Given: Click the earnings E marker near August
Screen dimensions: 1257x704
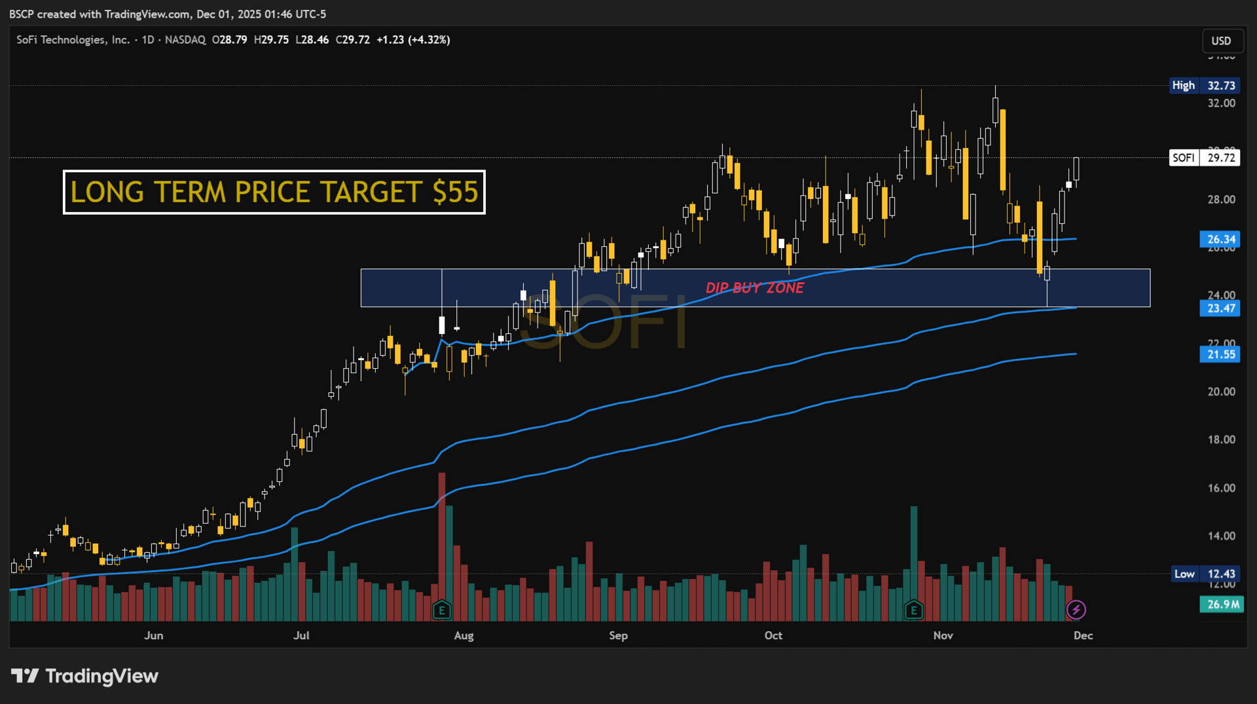Looking at the screenshot, I should [x=442, y=610].
